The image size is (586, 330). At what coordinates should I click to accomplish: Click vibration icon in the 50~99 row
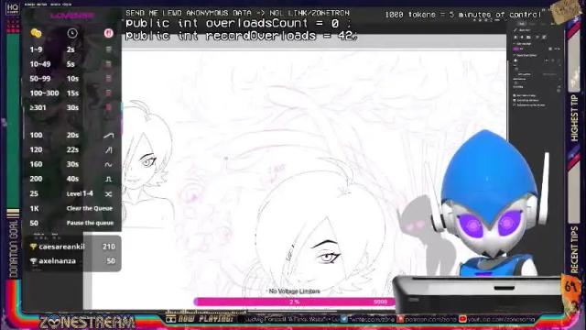(x=108, y=79)
